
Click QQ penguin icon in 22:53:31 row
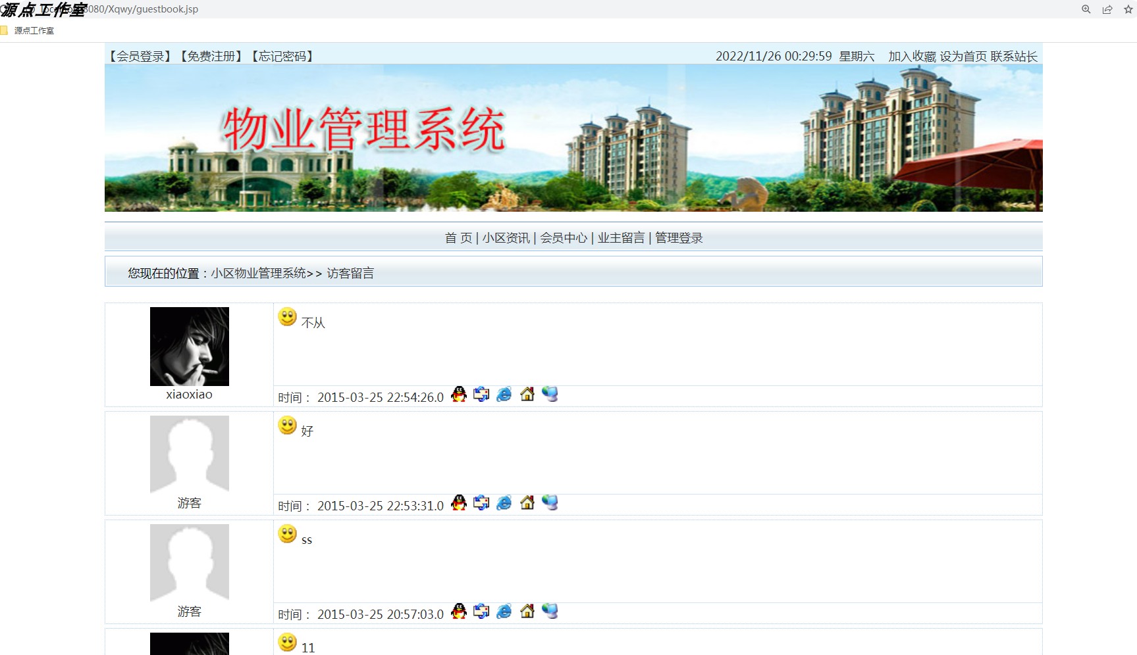pyautogui.click(x=459, y=503)
